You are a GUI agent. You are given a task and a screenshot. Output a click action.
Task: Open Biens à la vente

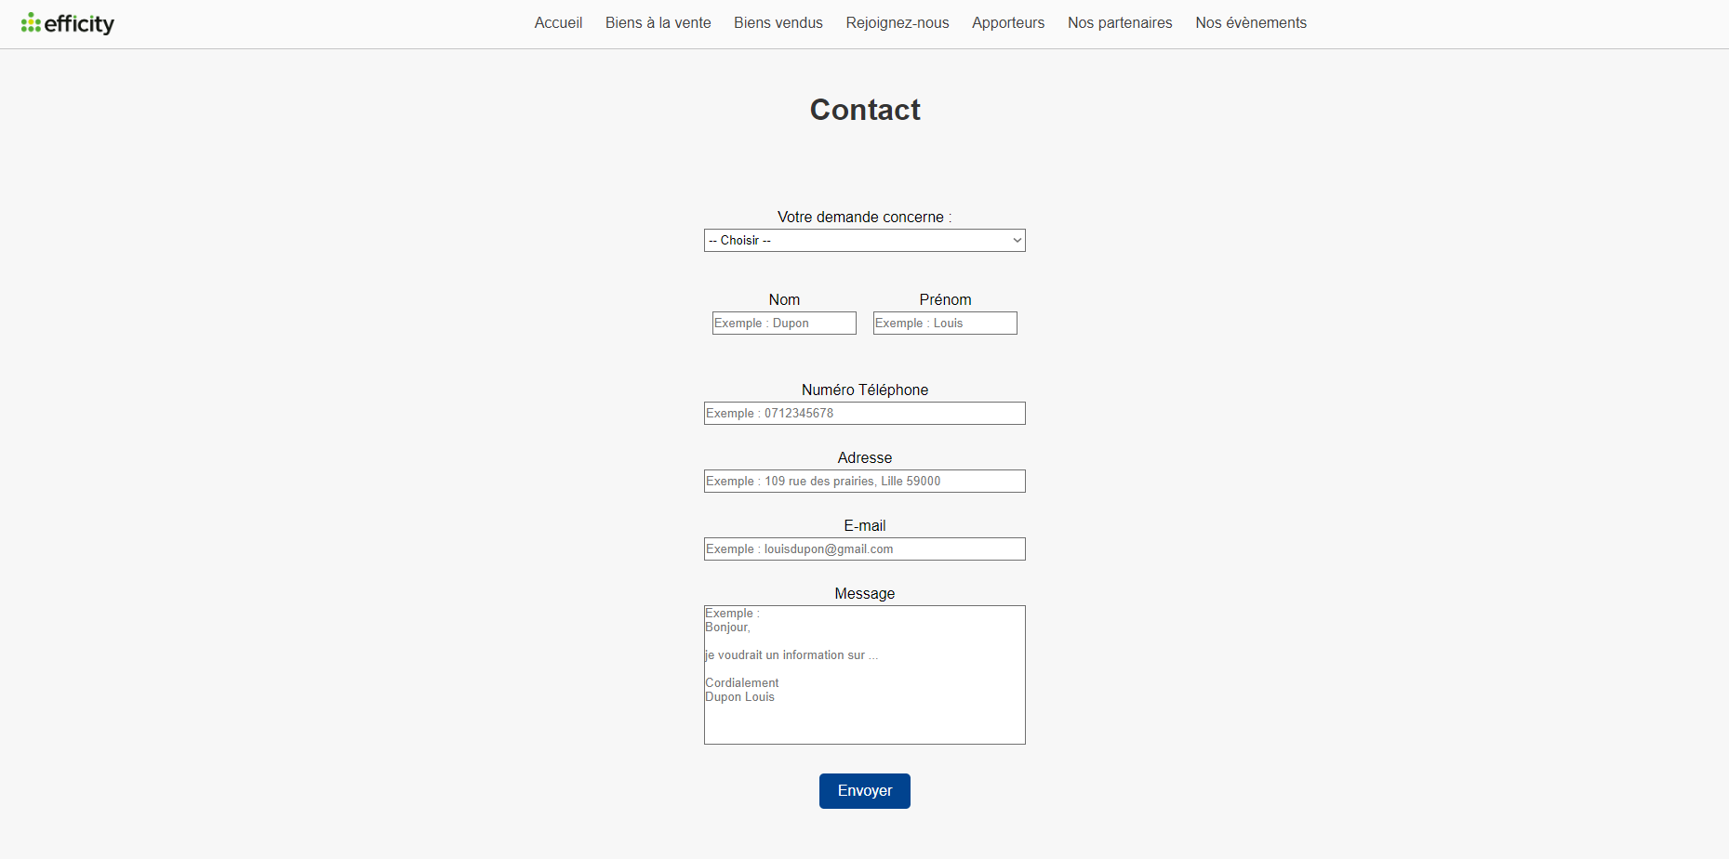[x=658, y=23]
